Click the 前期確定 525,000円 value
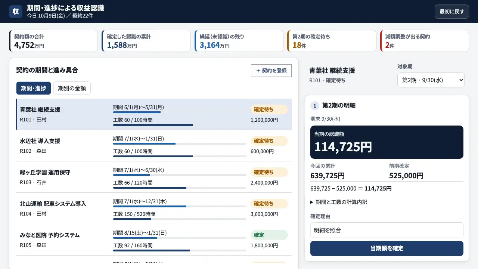The height and width of the screenshot is (269, 478). (406, 176)
